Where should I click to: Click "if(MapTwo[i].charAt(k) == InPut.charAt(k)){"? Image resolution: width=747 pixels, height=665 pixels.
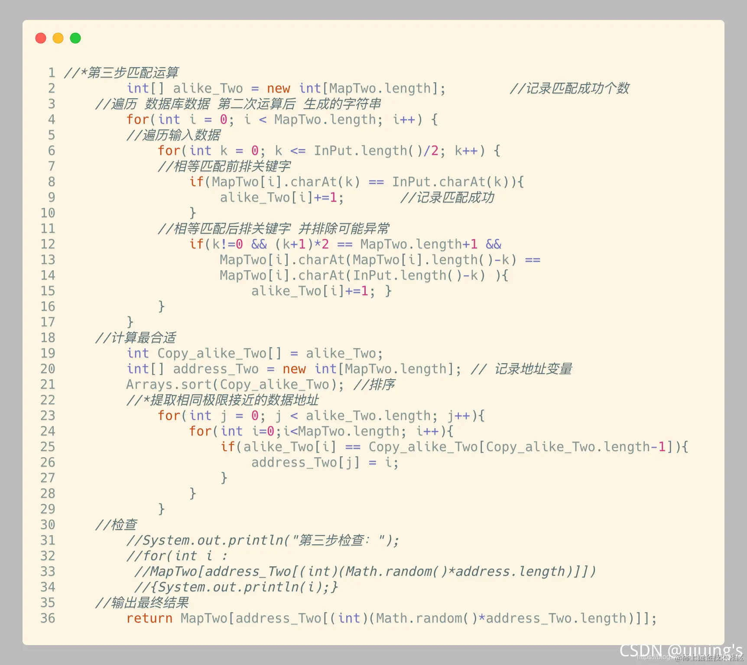[x=356, y=182]
